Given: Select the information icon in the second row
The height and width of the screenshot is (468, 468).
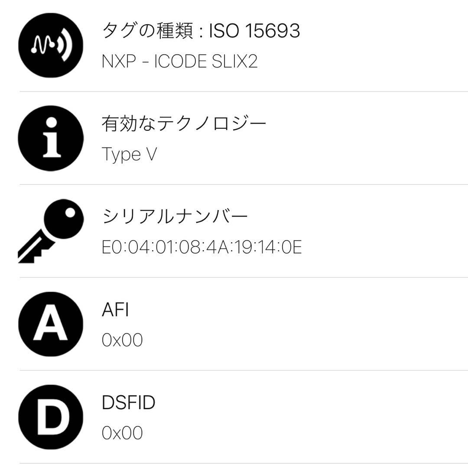Looking at the screenshot, I should point(51,138).
